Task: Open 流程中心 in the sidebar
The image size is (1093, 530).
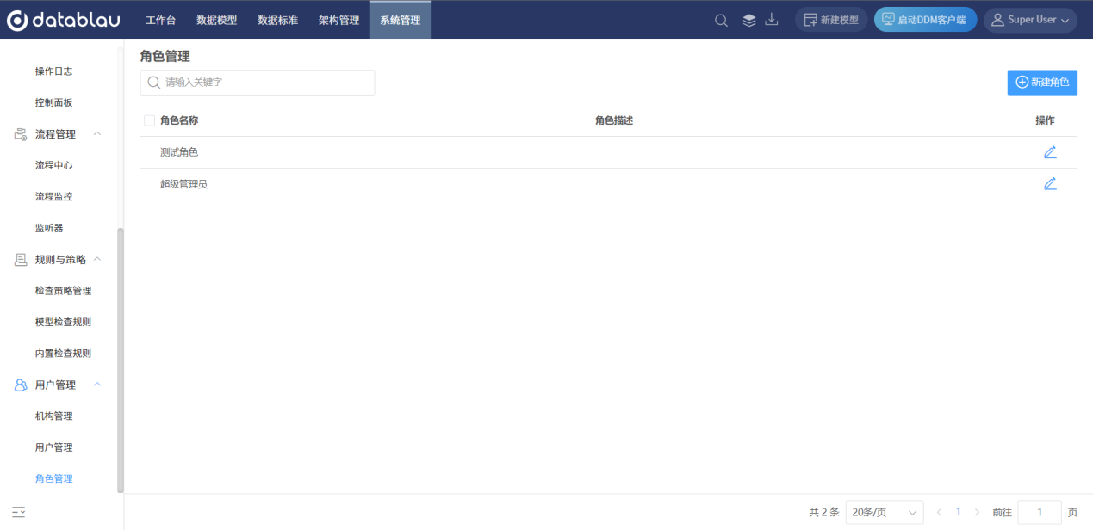Action: (53, 165)
